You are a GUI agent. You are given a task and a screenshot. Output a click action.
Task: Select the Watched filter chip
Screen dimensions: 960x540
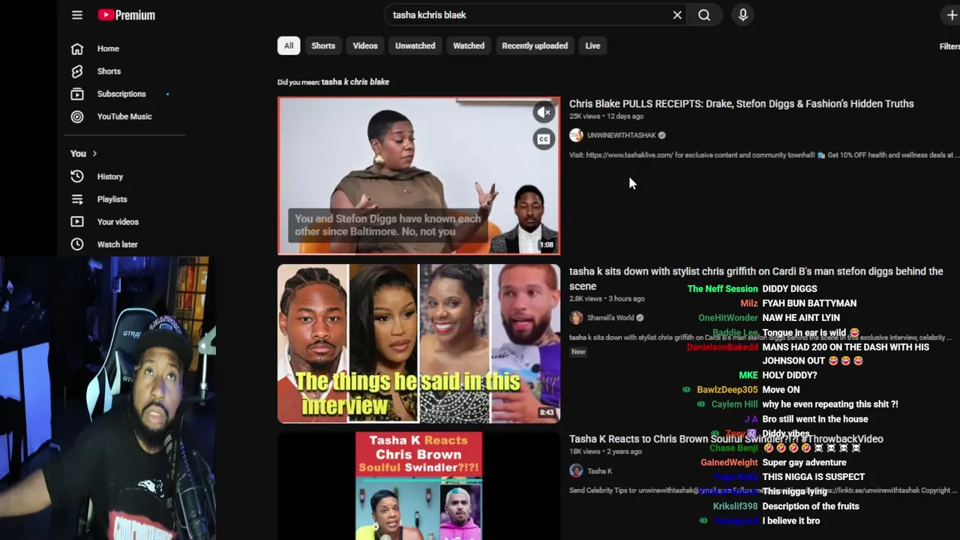469,46
